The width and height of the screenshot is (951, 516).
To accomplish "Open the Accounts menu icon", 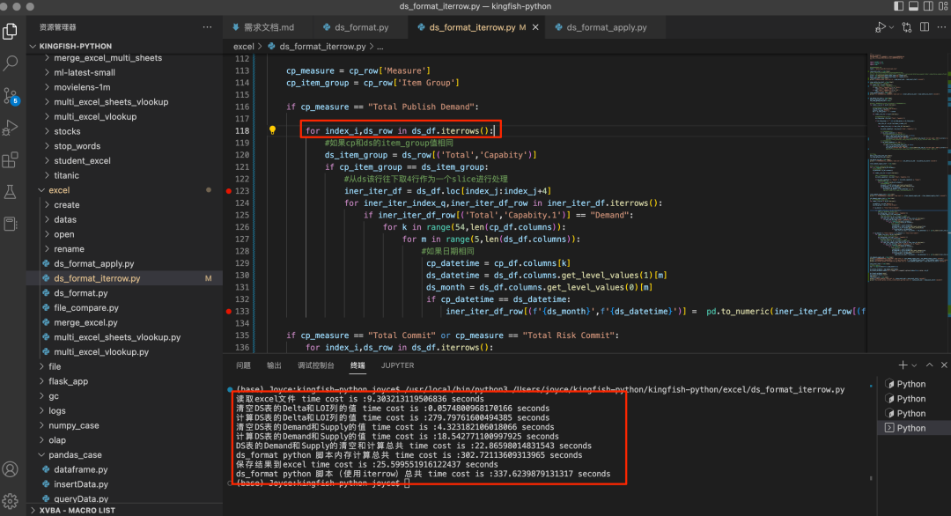I will tap(11, 469).
